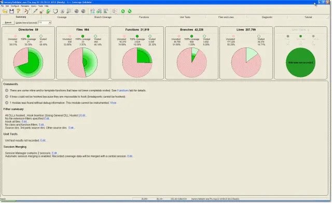Viewport: 332px width, 203px height.
Task: Click the open folder toolbar icon
Action: pos(5,11)
